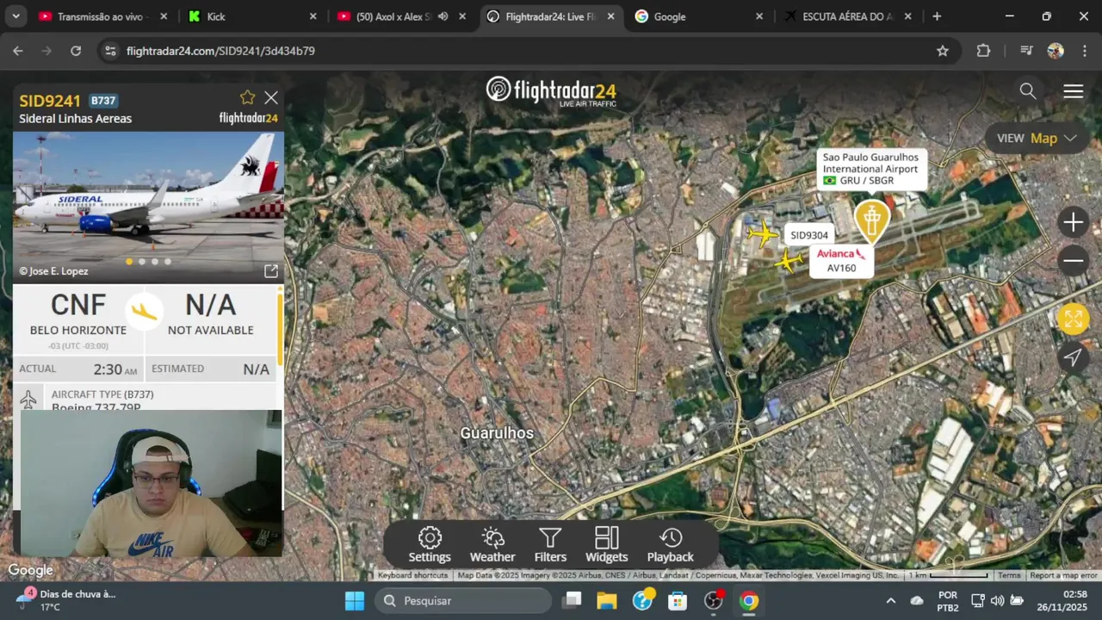Select the yellow aircraft labeled SID9304
Viewport: 1102px width, 620px height.
tap(762, 233)
